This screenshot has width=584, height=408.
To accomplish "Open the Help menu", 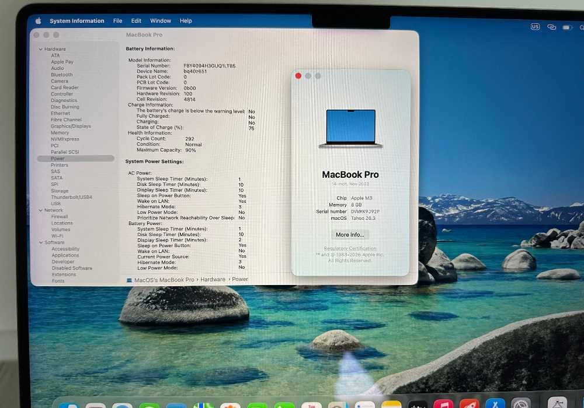I will point(186,21).
